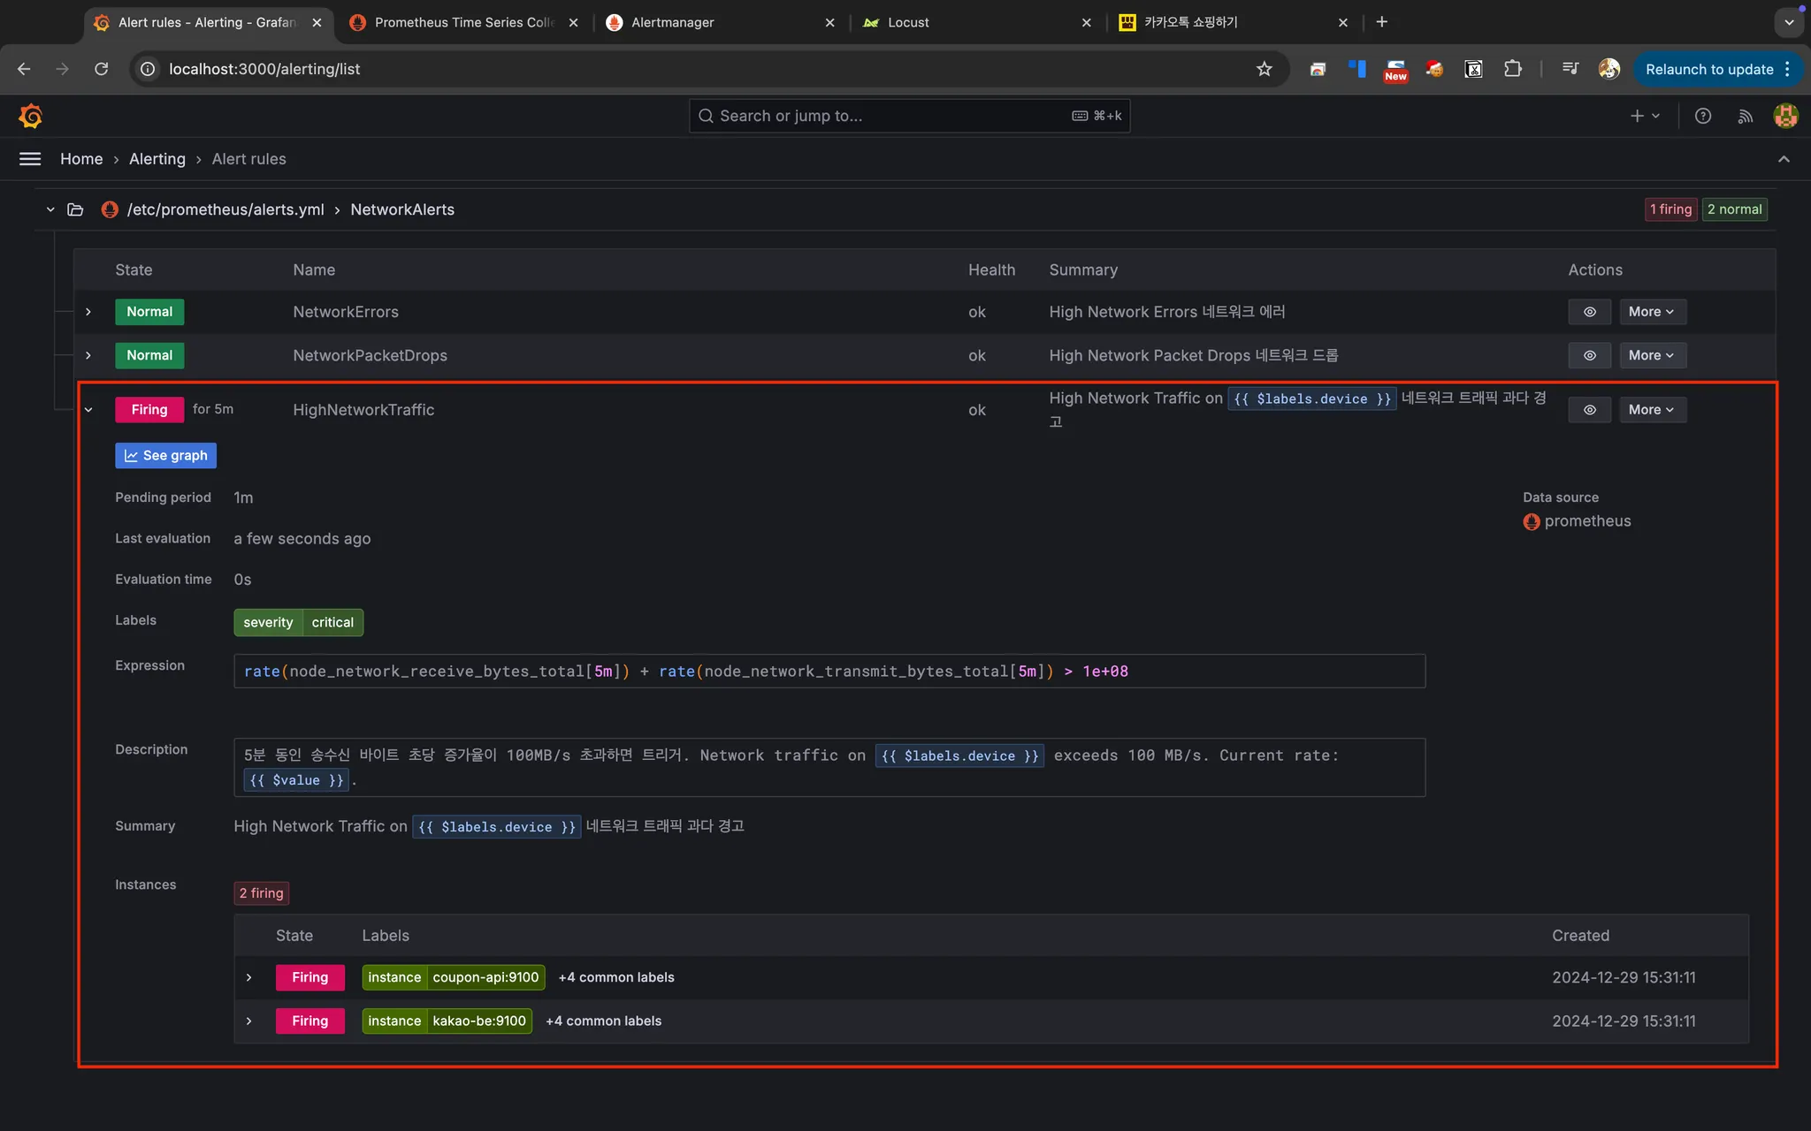Switch to the Alertmanager browser tab
Image resolution: width=1811 pixels, height=1131 pixels.
pyautogui.click(x=672, y=22)
